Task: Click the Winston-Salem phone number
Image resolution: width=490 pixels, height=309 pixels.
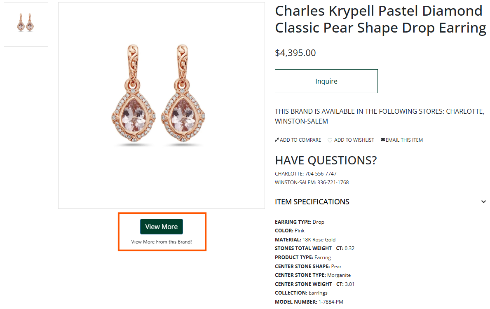Action: (333, 183)
